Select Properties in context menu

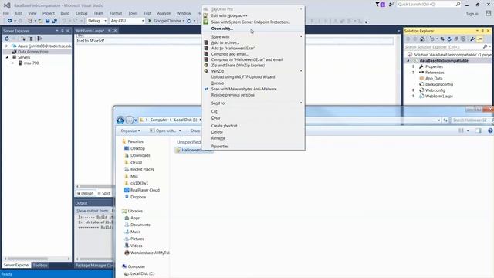tap(253, 146)
